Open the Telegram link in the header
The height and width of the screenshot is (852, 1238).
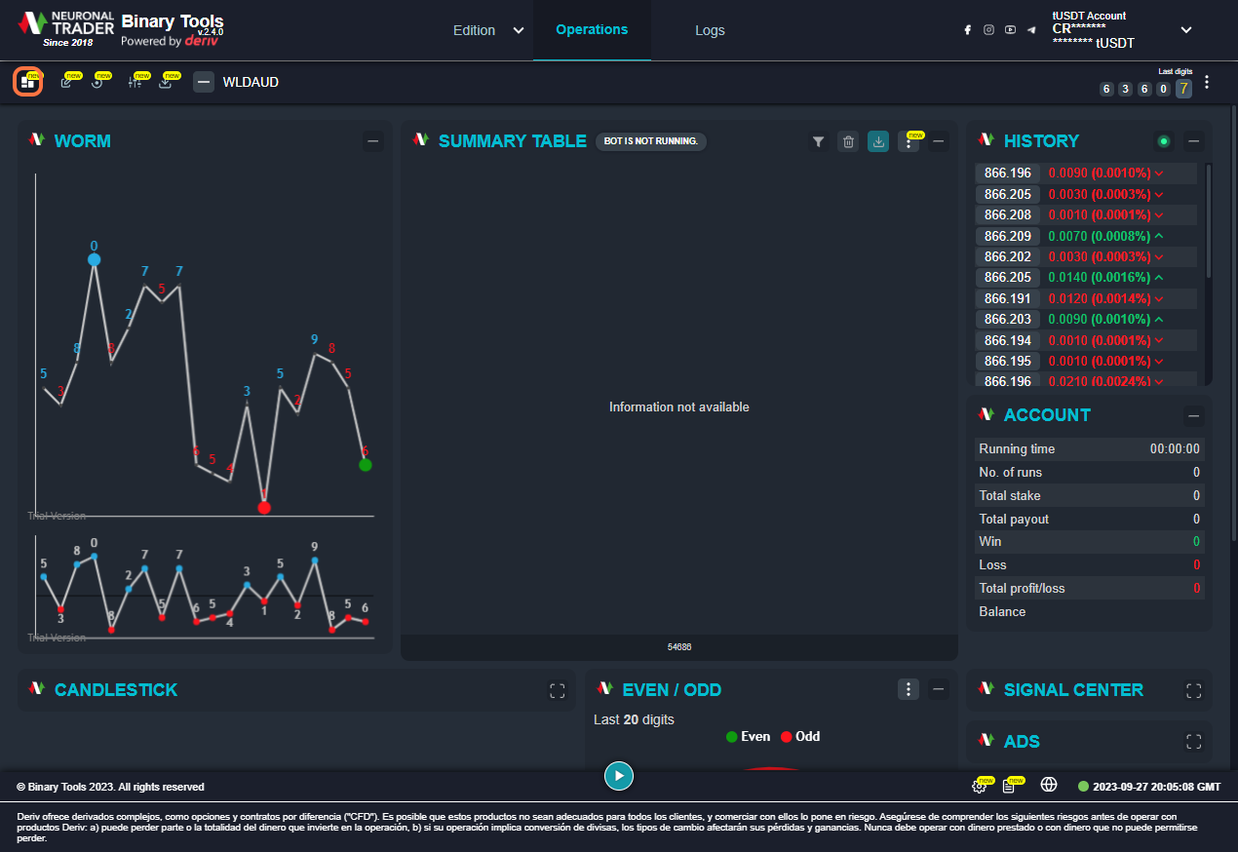click(x=1031, y=30)
